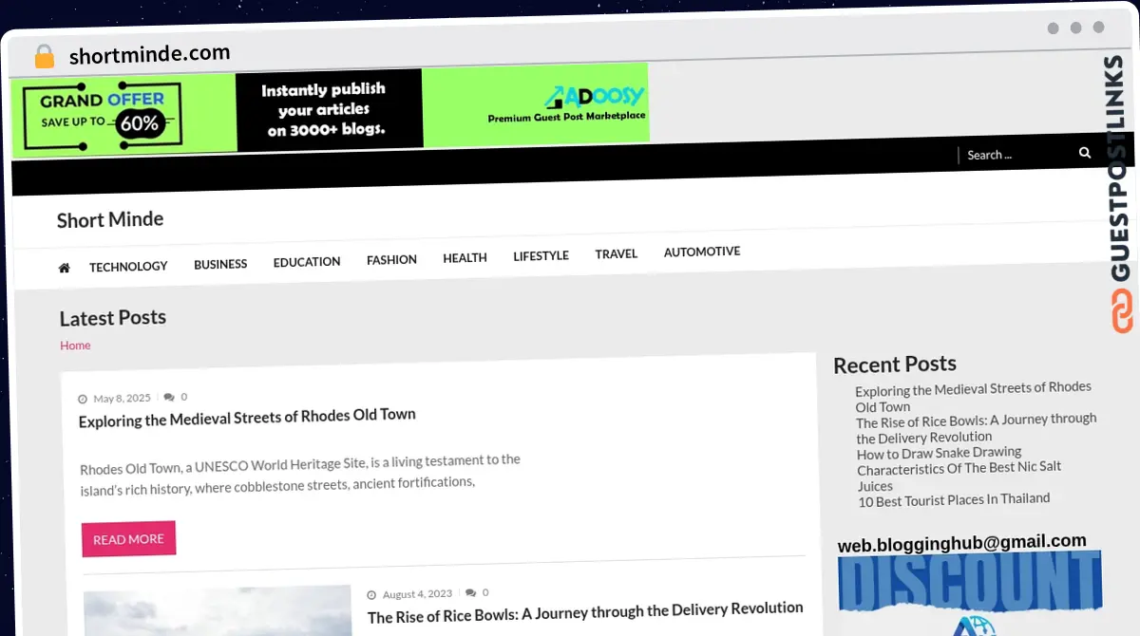The image size is (1140, 636).
Task: Click the padlock icon beside the URL
Action: tap(44, 57)
